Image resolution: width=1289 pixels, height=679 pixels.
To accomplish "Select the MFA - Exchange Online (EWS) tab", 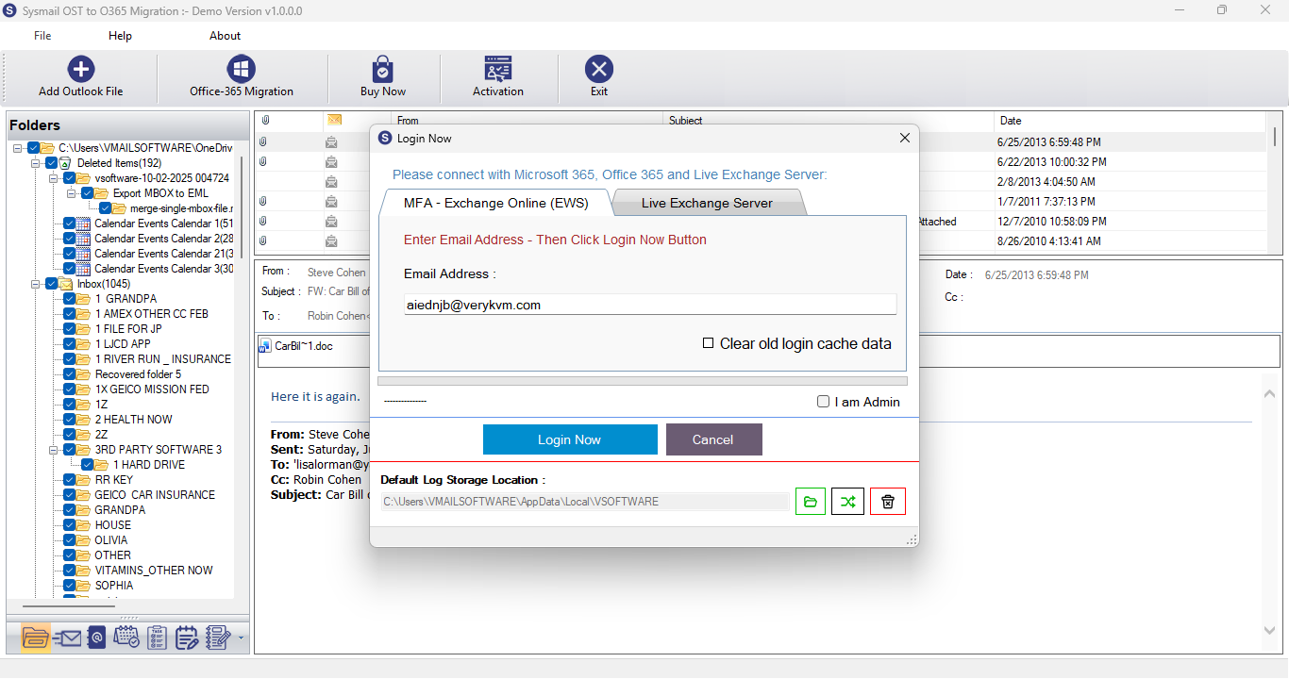I will pyautogui.click(x=495, y=203).
